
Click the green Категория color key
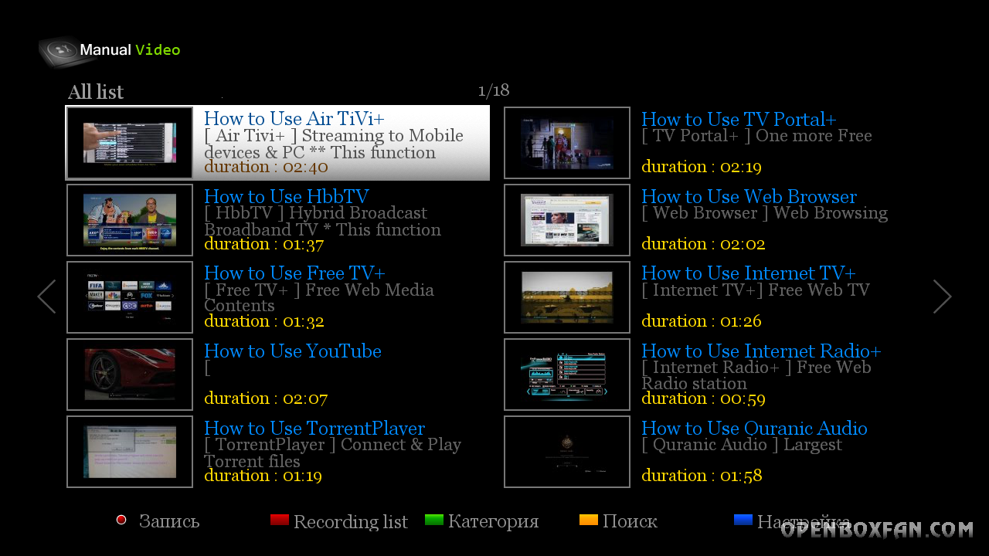(x=434, y=520)
